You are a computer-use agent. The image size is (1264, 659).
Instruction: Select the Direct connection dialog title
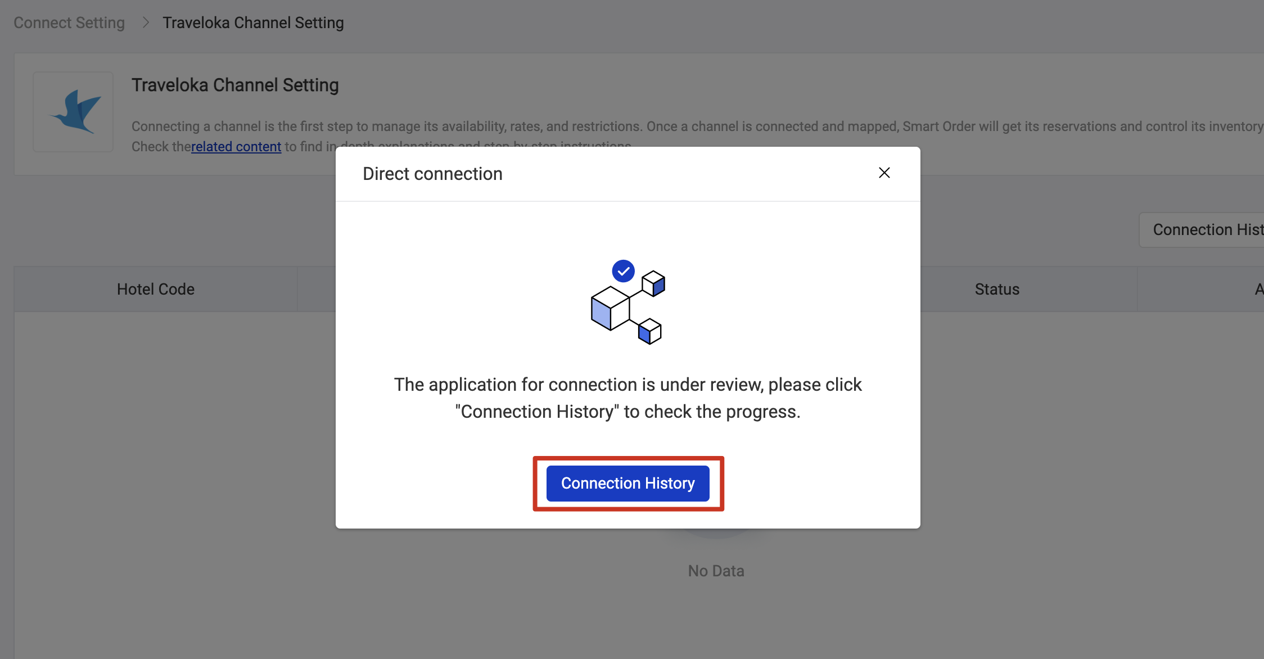pos(432,173)
